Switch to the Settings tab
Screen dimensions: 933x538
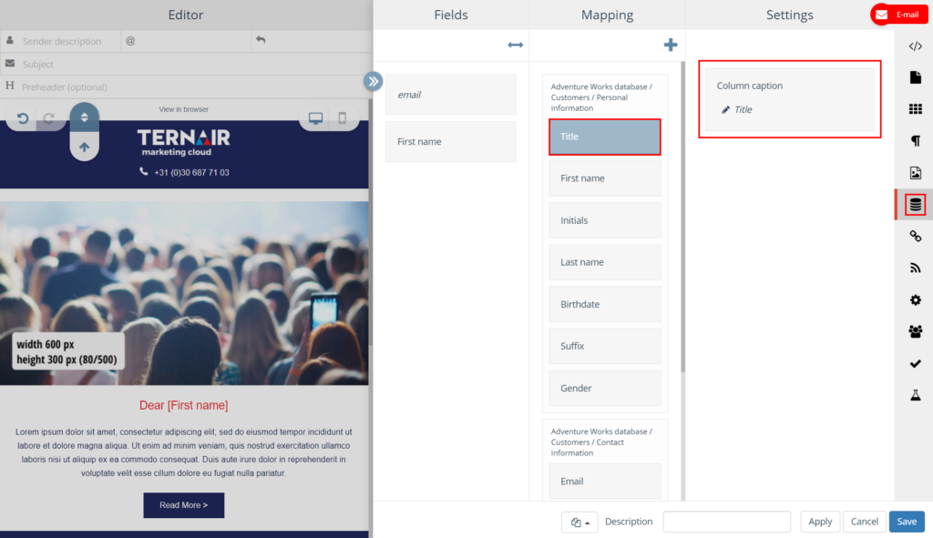(790, 15)
